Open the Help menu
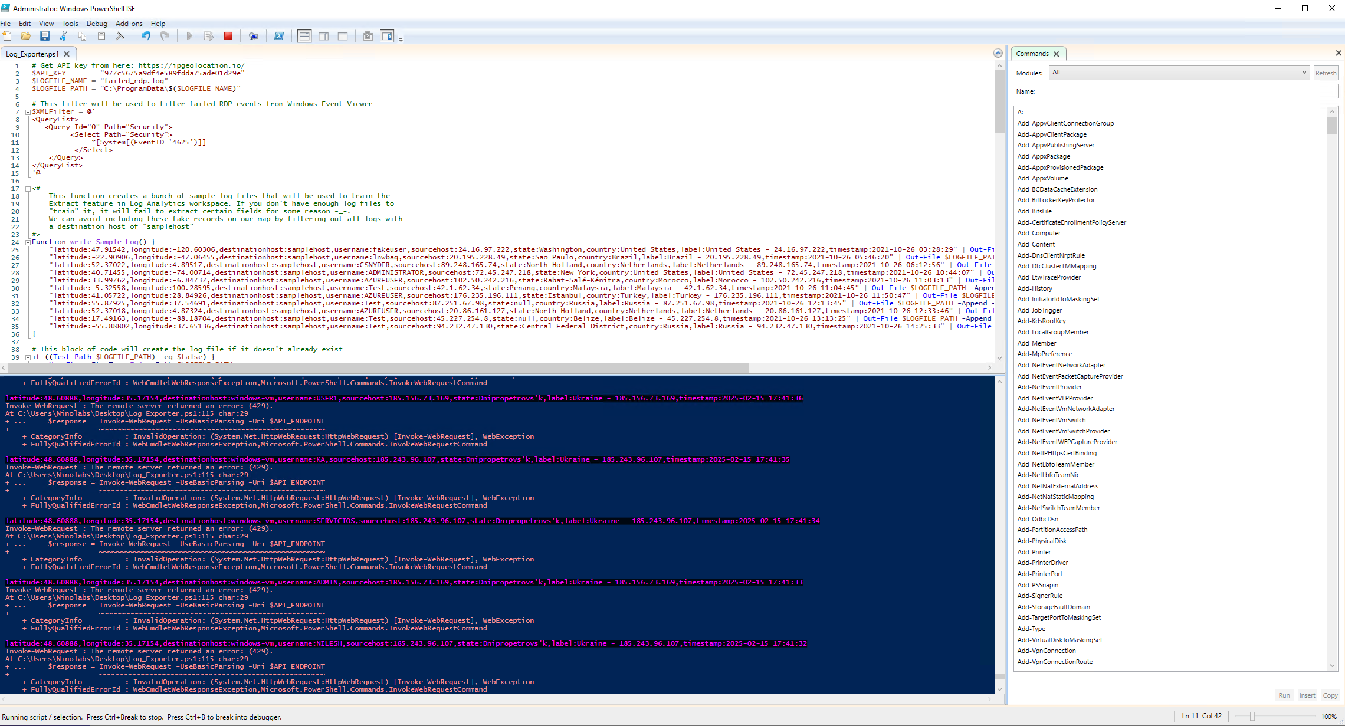This screenshot has height=726, width=1345. pos(158,24)
